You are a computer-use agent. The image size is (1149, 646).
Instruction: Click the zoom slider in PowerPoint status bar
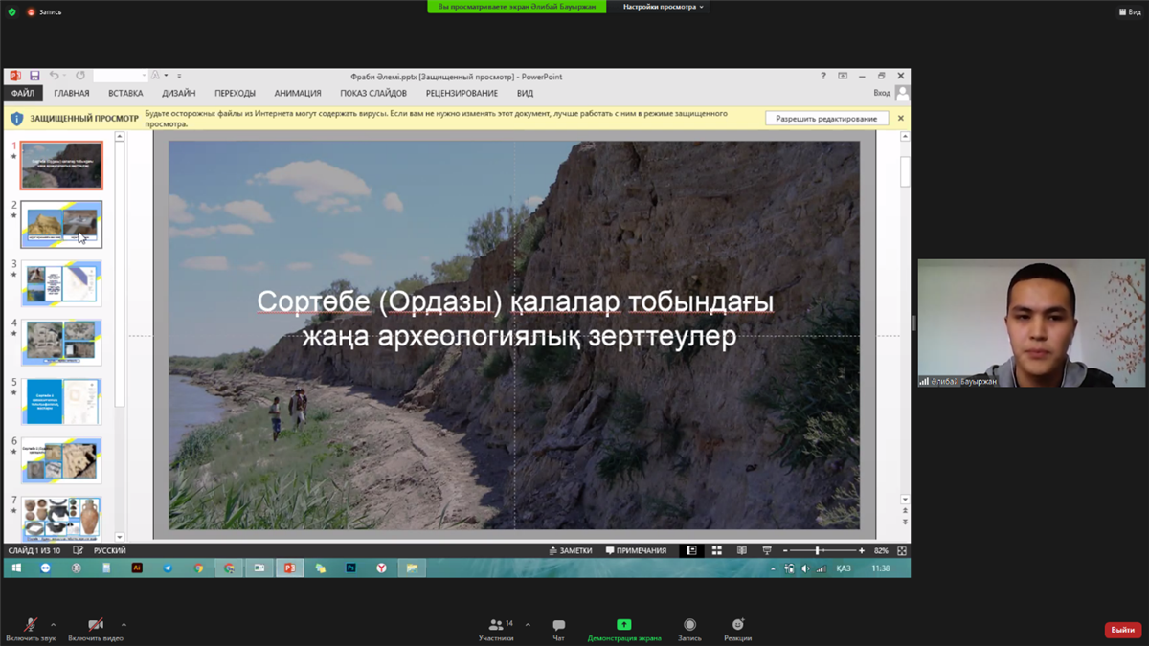[x=819, y=551]
